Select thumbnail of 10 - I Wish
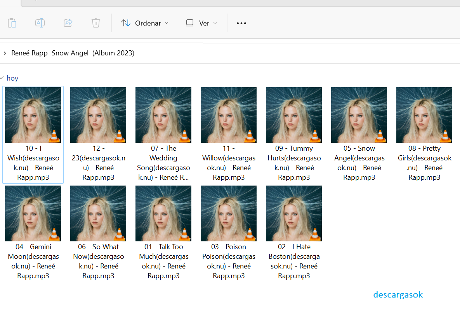460x320 pixels. 33,115
